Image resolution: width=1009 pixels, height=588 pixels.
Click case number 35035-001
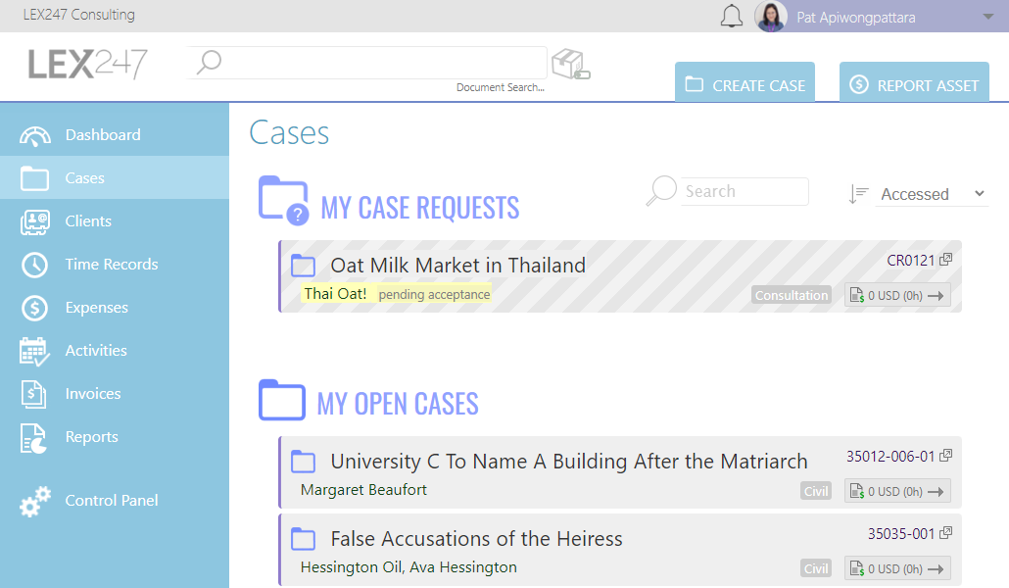(x=901, y=533)
